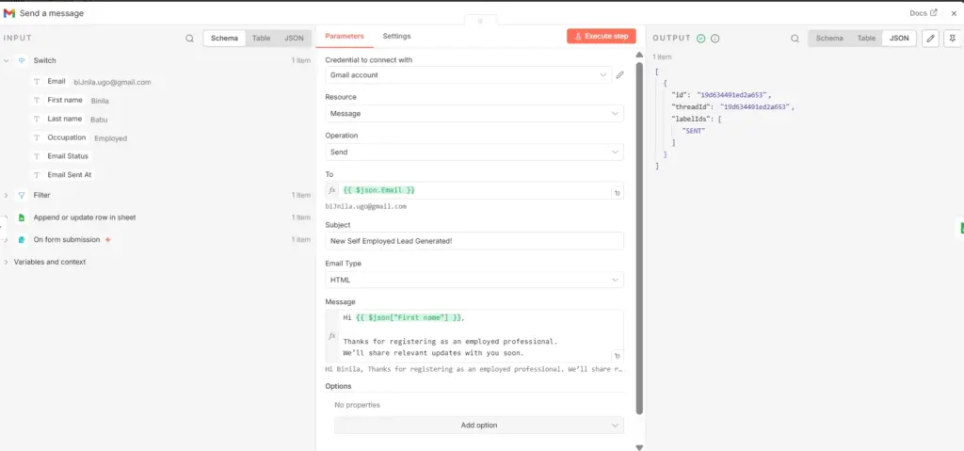
Task: Search the OUTPUT panel with magnifier icon
Action: 795,39
